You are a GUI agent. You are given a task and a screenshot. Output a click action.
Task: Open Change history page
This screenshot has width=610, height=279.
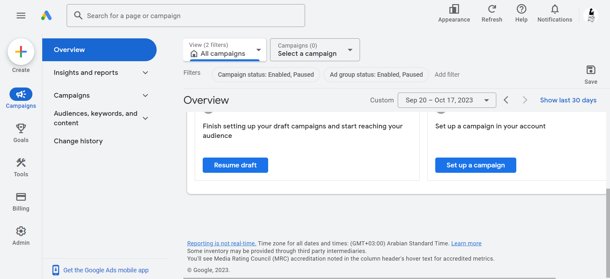pyautogui.click(x=78, y=141)
